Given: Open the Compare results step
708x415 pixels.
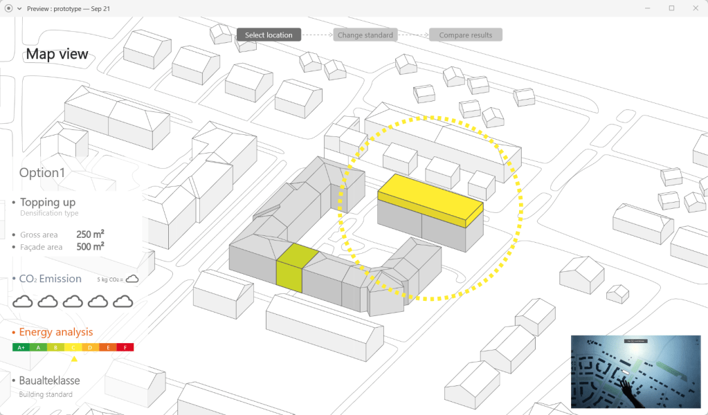Looking at the screenshot, I should 465,35.
